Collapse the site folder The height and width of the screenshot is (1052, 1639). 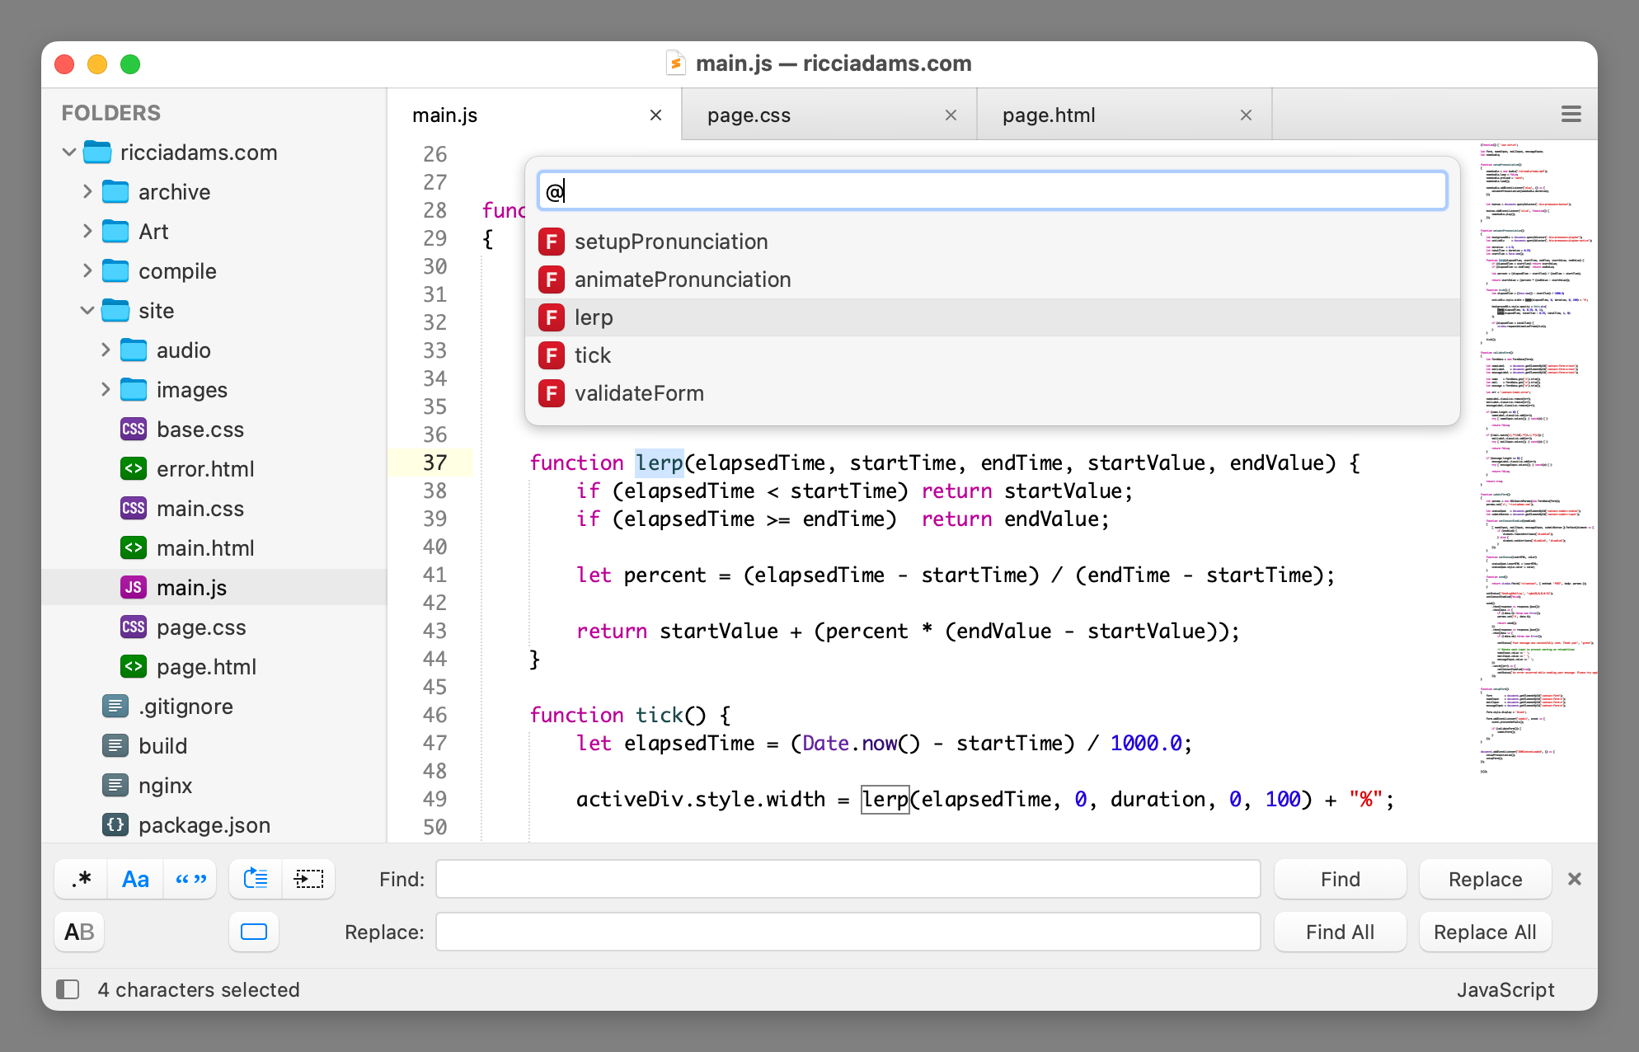coord(87,311)
